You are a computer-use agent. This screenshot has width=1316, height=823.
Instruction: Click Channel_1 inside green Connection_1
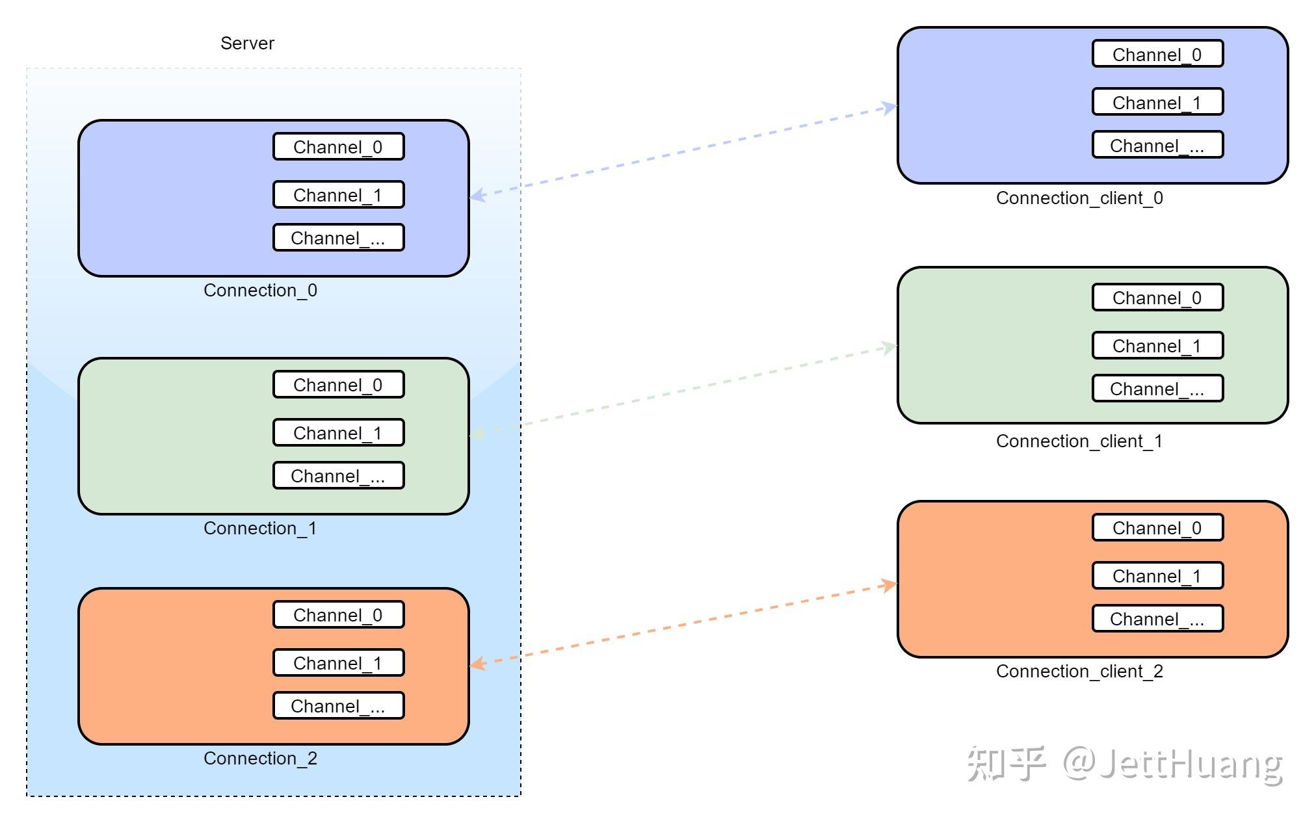click(338, 433)
